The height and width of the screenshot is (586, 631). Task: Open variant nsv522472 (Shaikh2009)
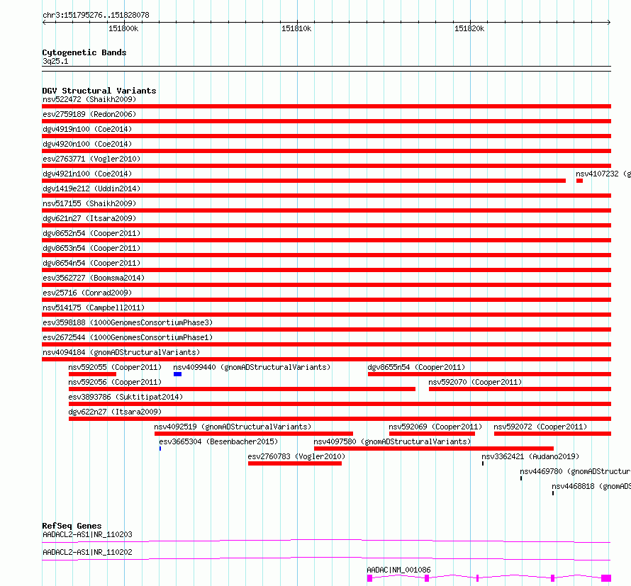click(x=326, y=106)
